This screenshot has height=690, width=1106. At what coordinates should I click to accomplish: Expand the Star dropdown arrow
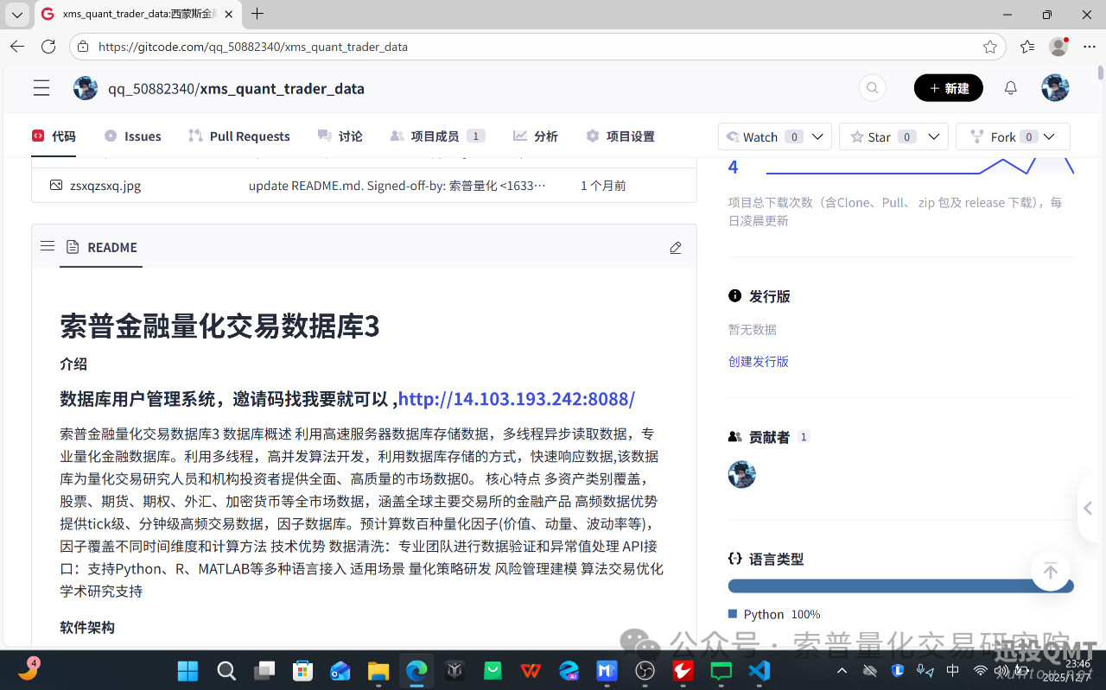point(934,136)
